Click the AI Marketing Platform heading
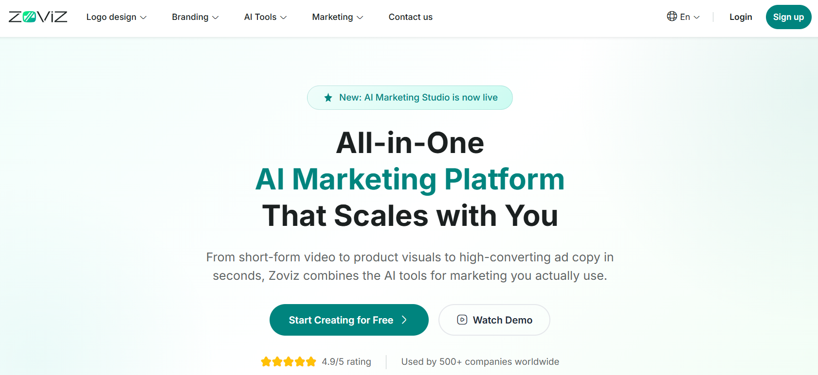The image size is (818, 375). coord(410,179)
